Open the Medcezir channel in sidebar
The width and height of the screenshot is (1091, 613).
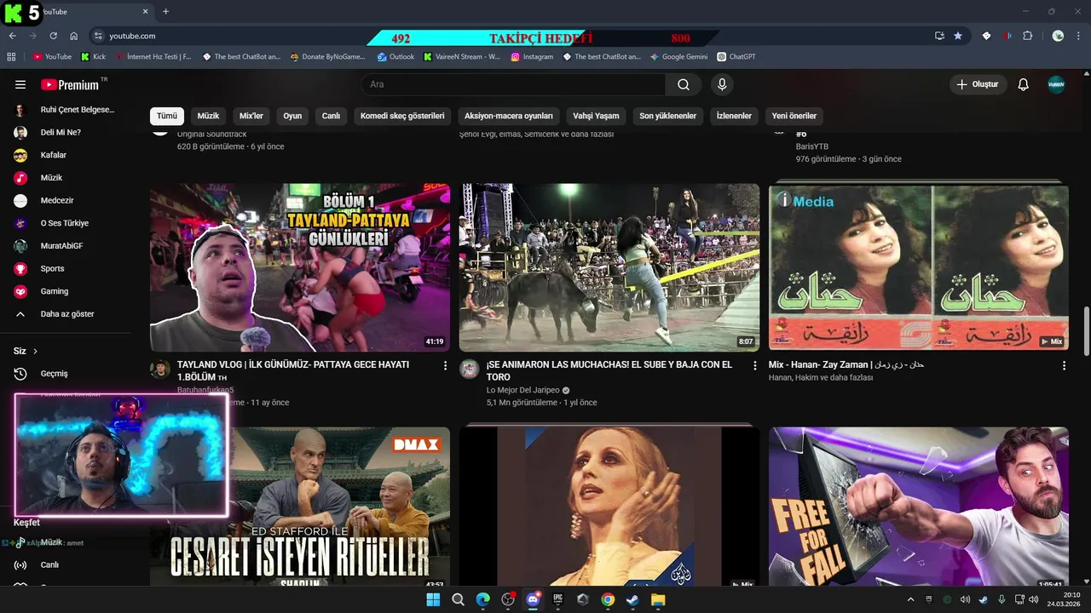click(66, 201)
